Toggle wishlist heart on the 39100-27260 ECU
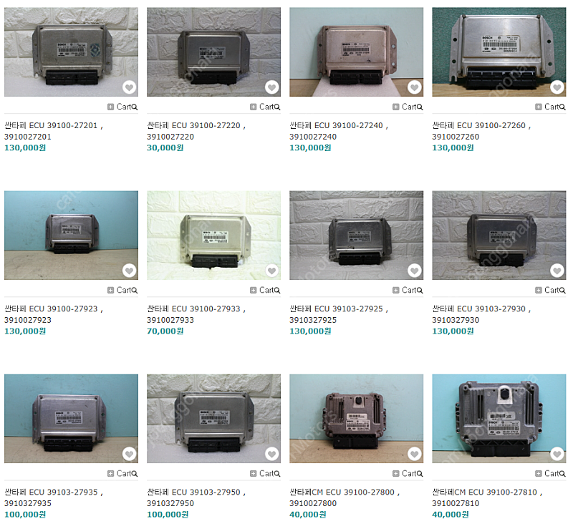This screenshot has height=524, width=573. 557,87
